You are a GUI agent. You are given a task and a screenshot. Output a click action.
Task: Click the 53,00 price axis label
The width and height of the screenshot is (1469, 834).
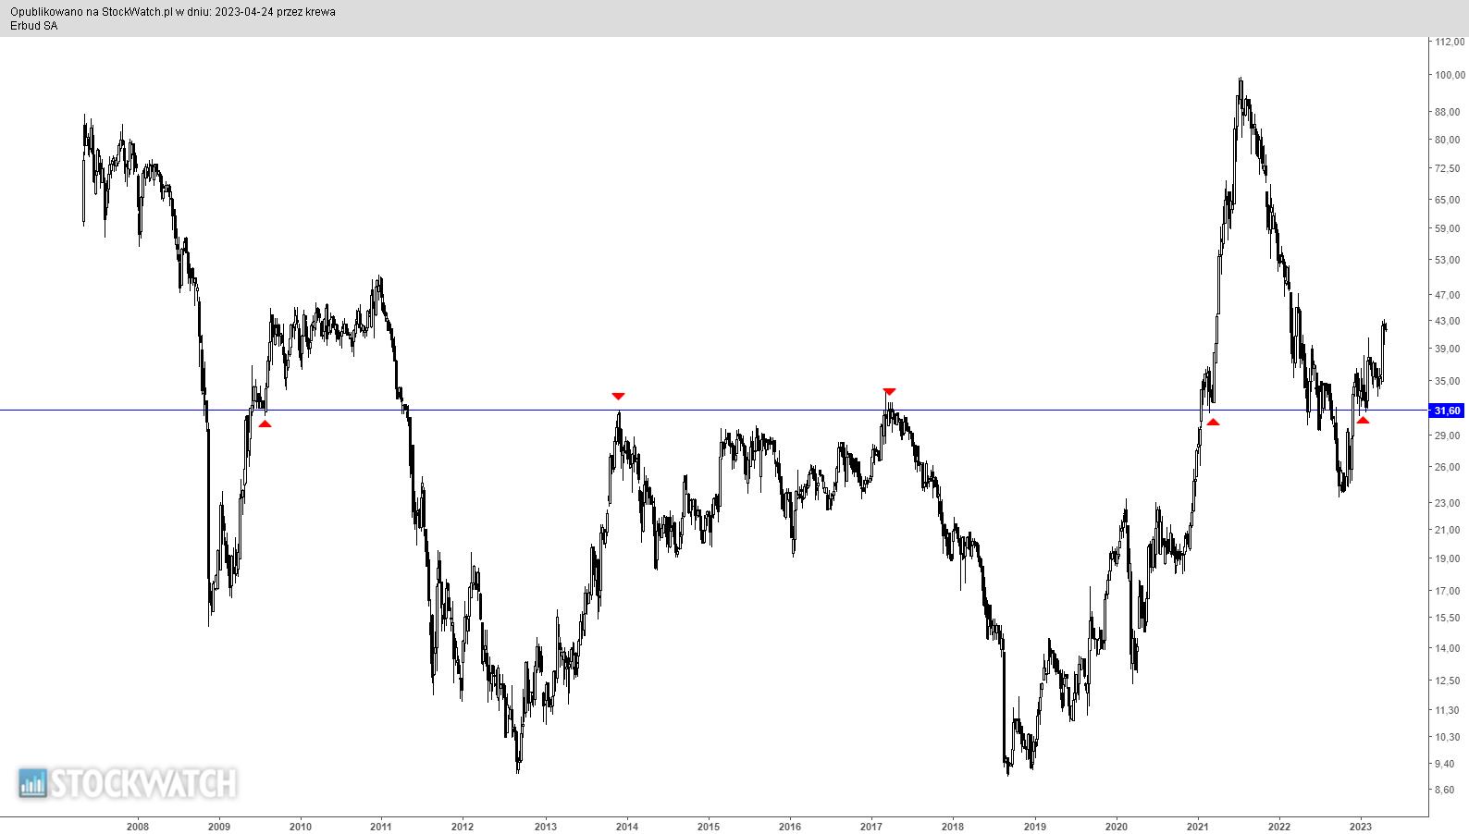coord(1448,260)
